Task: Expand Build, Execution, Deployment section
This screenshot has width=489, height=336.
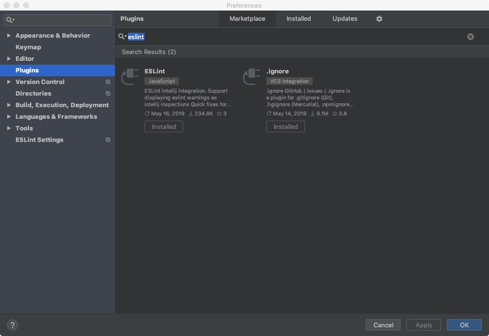Action: coord(9,105)
